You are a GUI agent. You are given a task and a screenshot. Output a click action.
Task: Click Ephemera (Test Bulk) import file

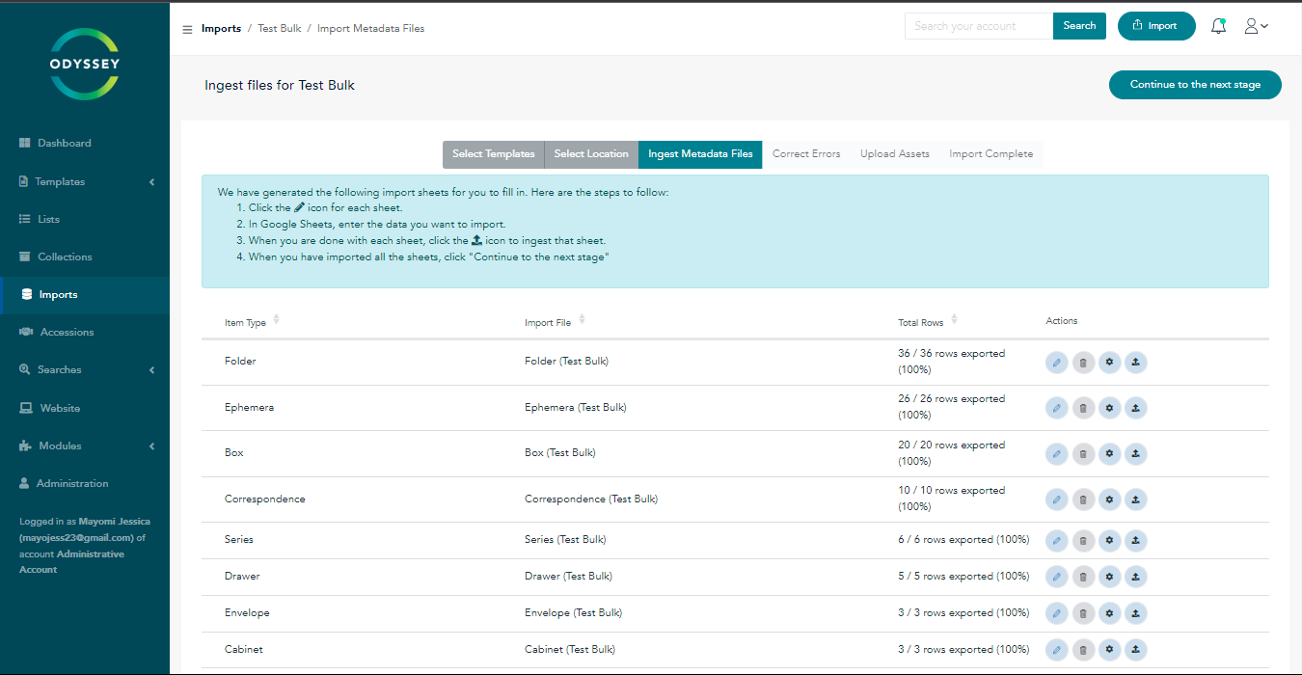click(576, 408)
